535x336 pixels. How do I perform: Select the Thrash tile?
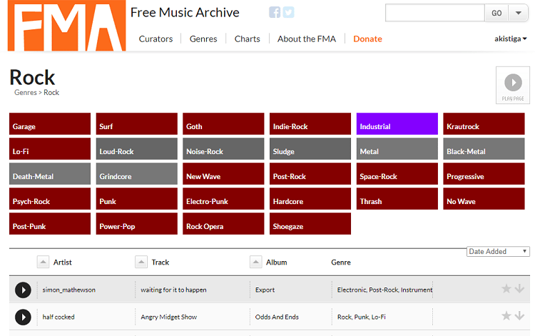click(397, 198)
